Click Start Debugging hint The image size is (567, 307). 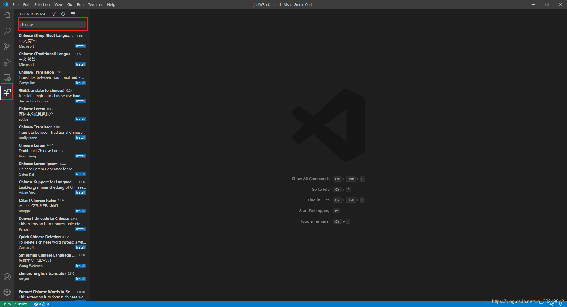pyautogui.click(x=314, y=210)
